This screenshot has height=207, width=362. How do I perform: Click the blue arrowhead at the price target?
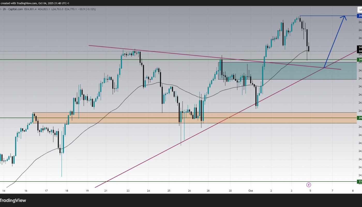tap(344, 17)
